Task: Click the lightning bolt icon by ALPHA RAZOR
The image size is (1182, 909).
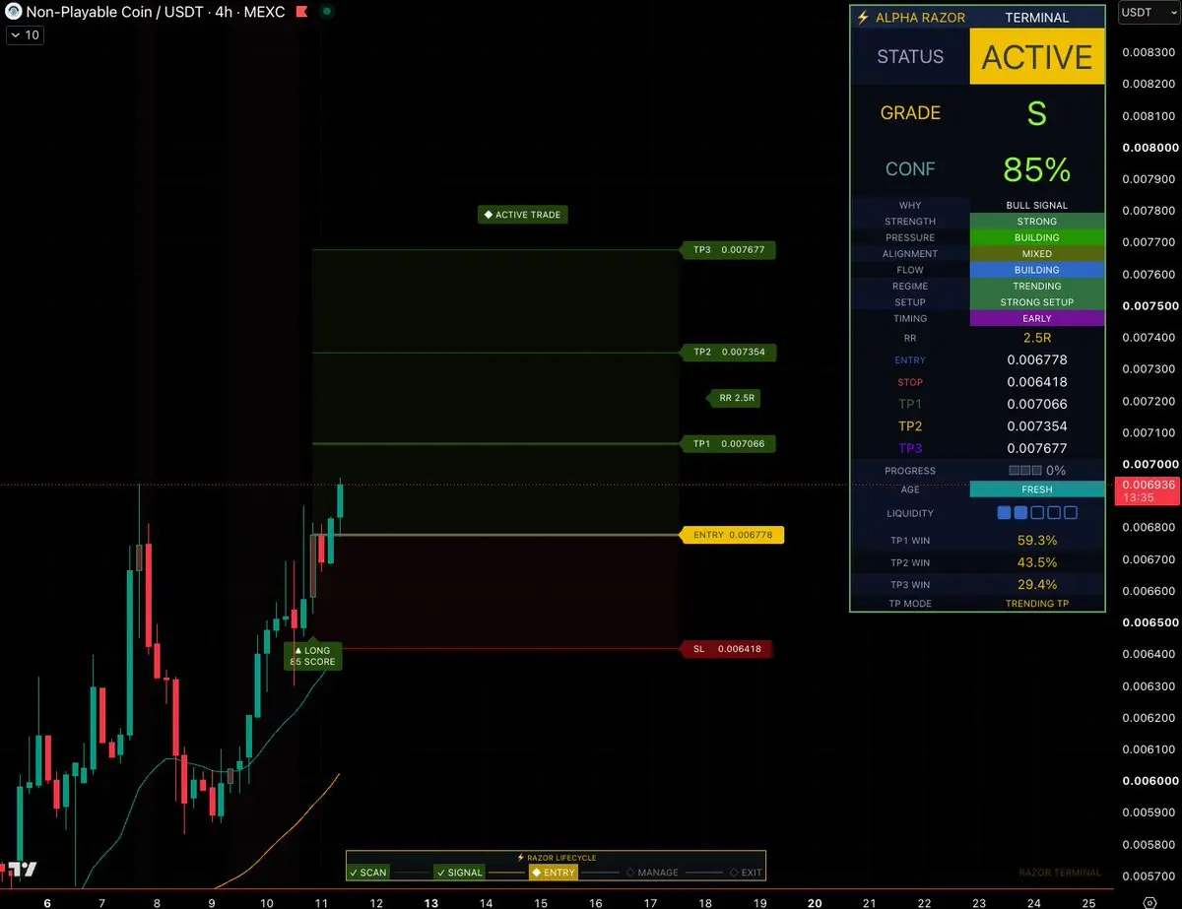Action: [x=864, y=18]
